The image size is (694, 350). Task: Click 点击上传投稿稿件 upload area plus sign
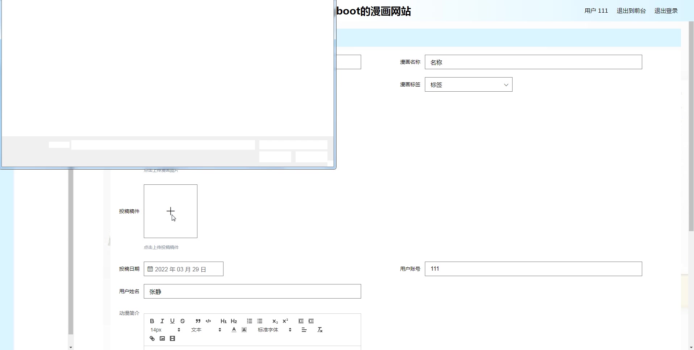click(x=170, y=211)
